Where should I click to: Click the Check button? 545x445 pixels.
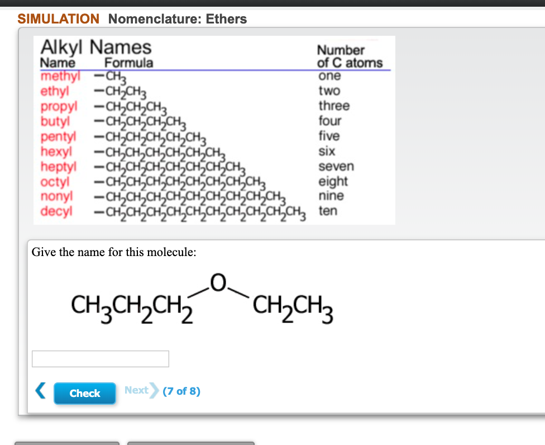[84, 393]
